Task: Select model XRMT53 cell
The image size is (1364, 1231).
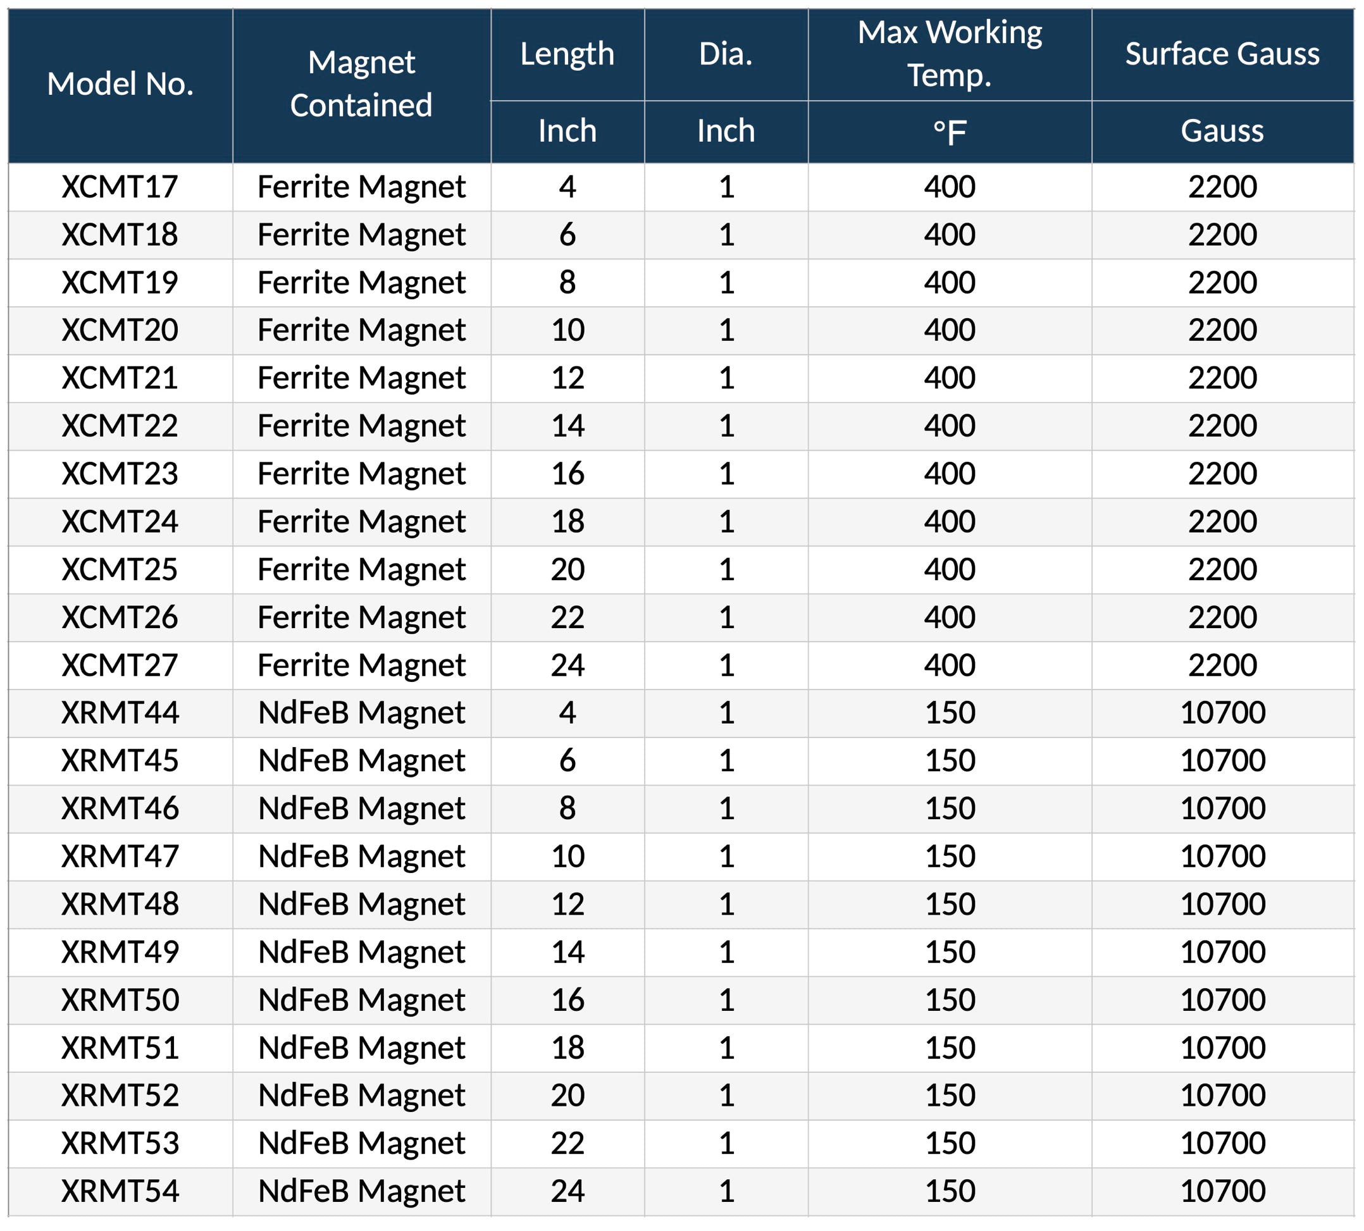Action: 120,1144
